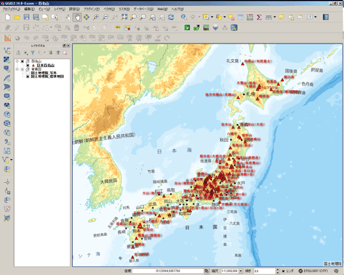
Task: Open the レイヤ menu
Action: (x=59, y=9)
